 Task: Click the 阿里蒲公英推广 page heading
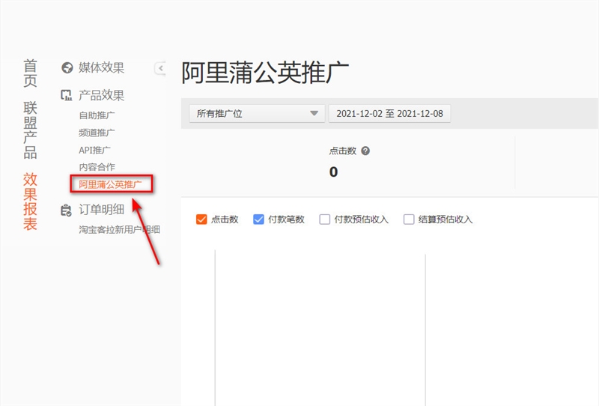pos(265,73)
